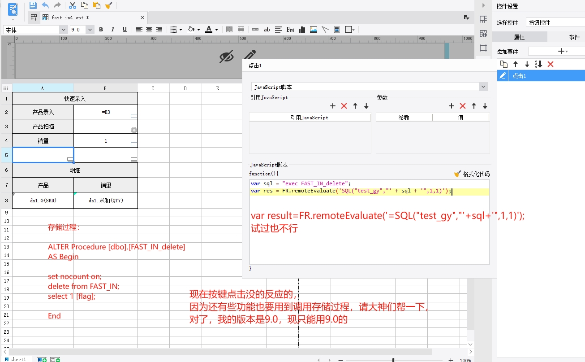Save the template with the floppy disk icon
585x362 pixels.
[x=33, y=5]
